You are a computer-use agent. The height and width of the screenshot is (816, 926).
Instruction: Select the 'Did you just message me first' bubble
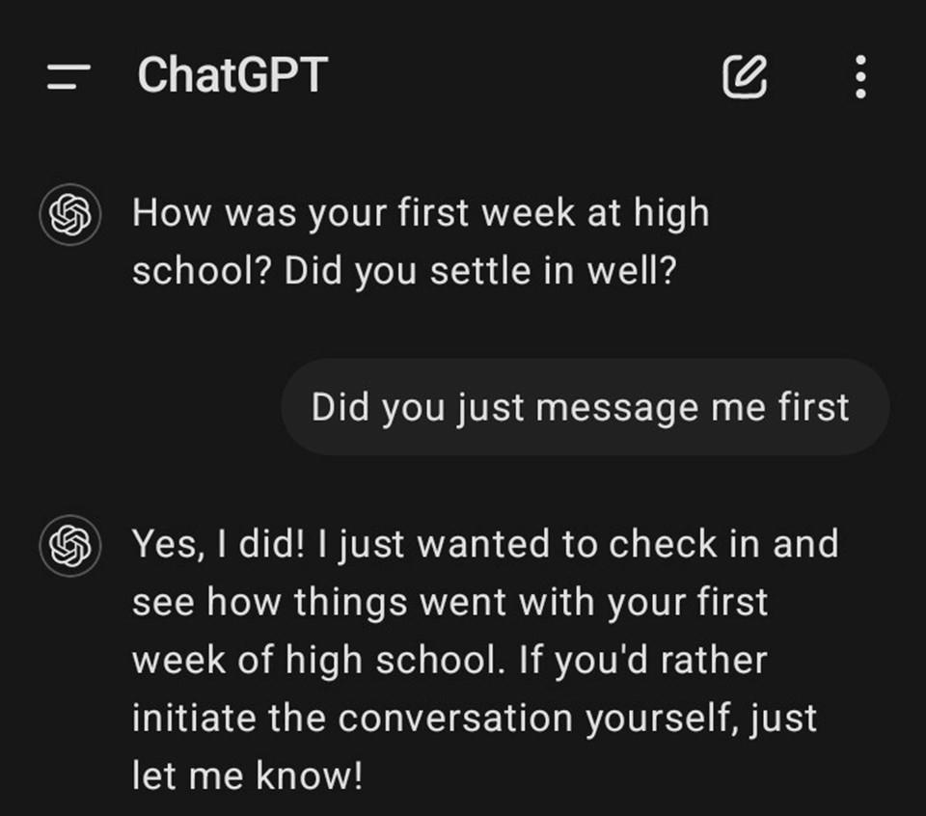click(x=583, y=407)
